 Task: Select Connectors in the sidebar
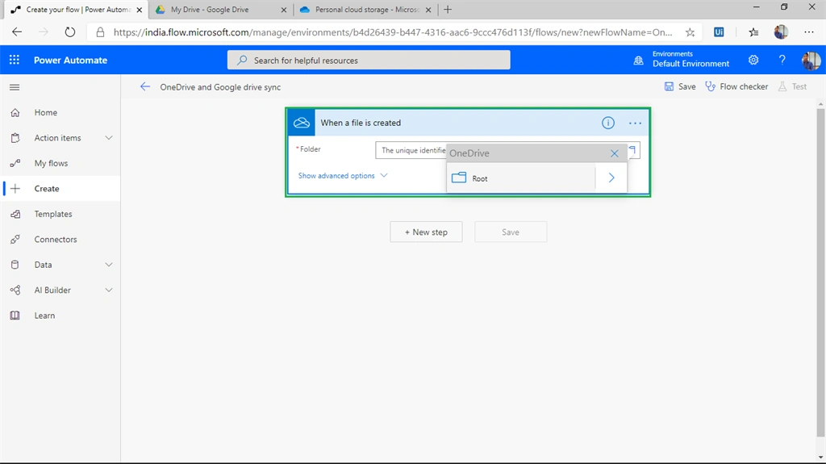60,239
